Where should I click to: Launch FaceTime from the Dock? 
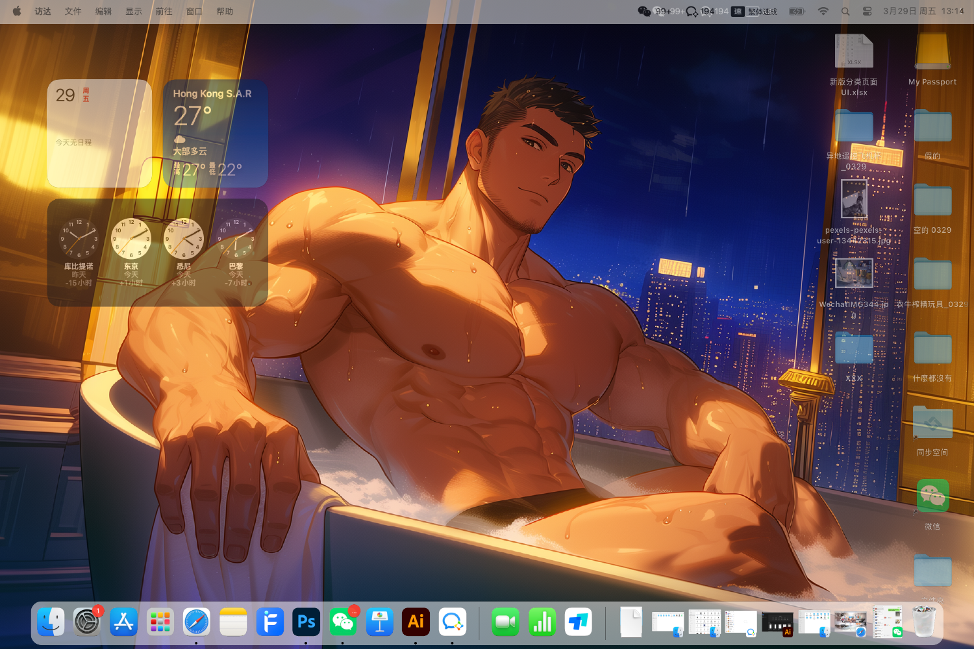pos(505,622)
